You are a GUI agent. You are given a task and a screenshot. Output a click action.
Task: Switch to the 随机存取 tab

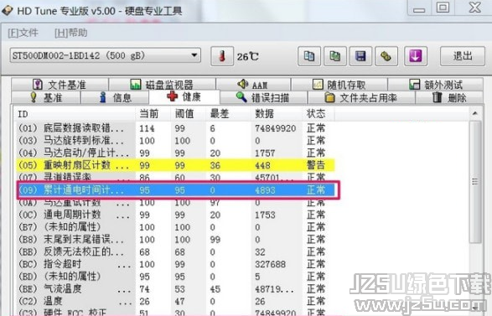coord(339,85)
